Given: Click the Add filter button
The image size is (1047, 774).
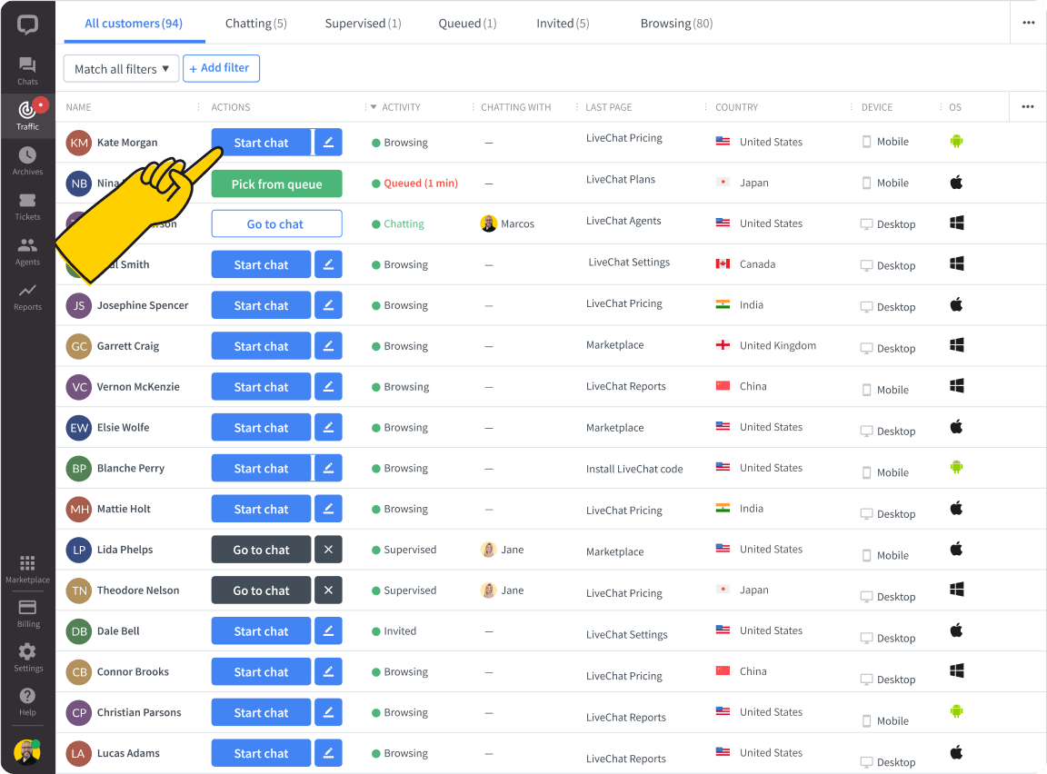Looking at the screenshot, I should [221, 68].
